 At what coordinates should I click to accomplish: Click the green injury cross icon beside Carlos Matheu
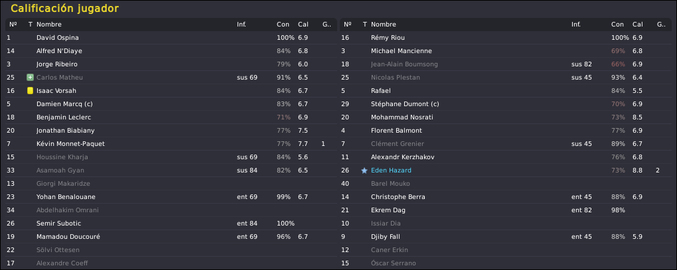pos(31,78)
